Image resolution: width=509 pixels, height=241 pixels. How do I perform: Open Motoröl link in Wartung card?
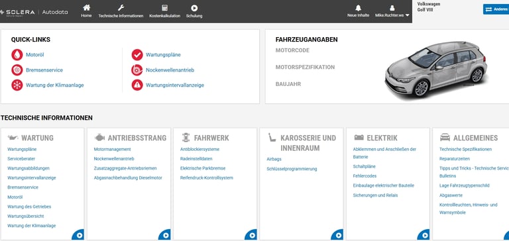[x=15, y=197]
